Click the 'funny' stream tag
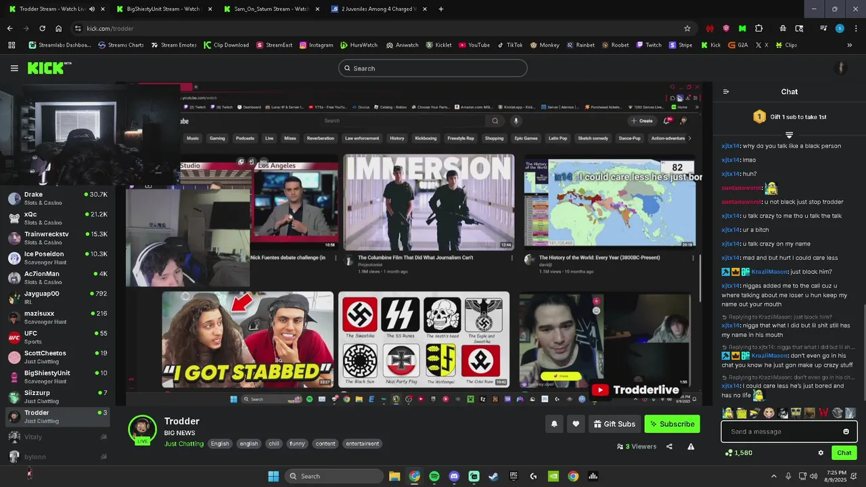This screenshot has height=487, width=866. 297,444
